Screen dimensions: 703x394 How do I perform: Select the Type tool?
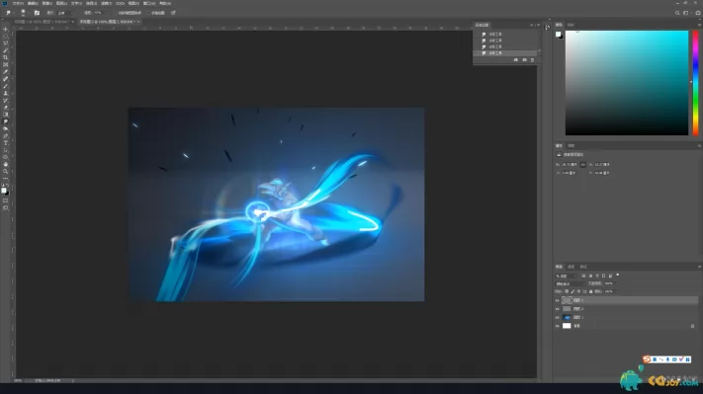click(x=5, y=143)
